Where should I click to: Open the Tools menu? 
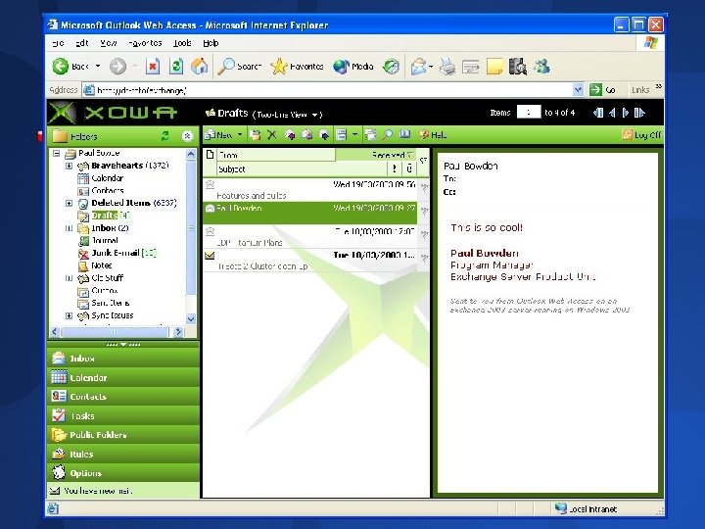coord(182,43)
